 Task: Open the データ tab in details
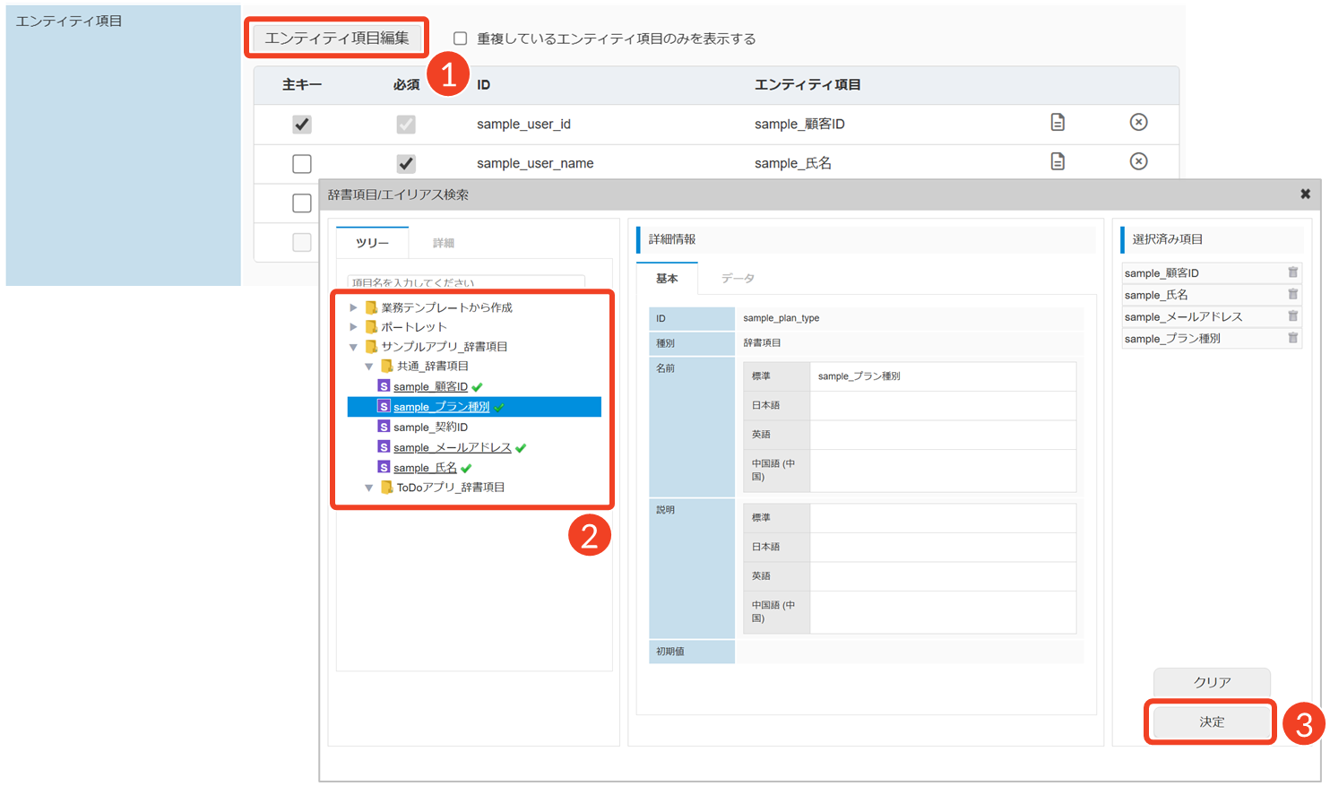[737, 279]
